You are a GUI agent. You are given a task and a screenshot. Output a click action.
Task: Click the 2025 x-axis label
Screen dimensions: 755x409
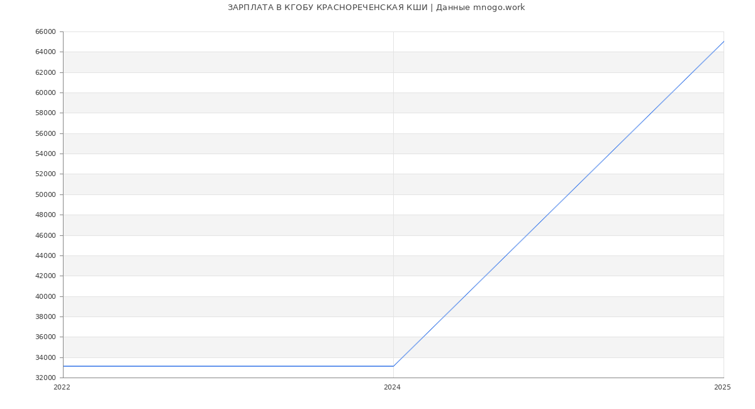(722, 388)
